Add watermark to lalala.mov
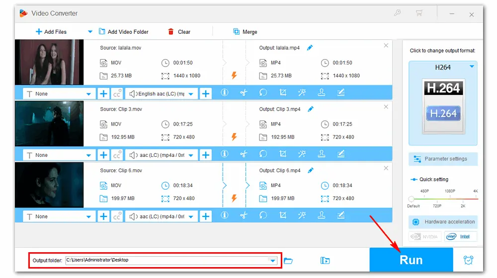This screenshot has width=497, height=278. (x=322, y=92)
